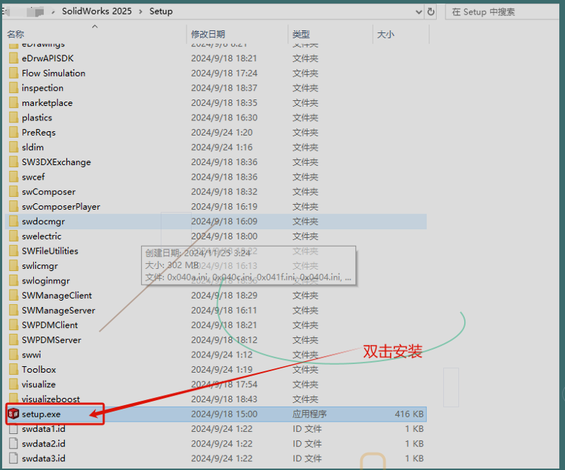Screen dimensions: 565x470
Task: Select the file name setup.exe
Action: (x=41, y=414)
